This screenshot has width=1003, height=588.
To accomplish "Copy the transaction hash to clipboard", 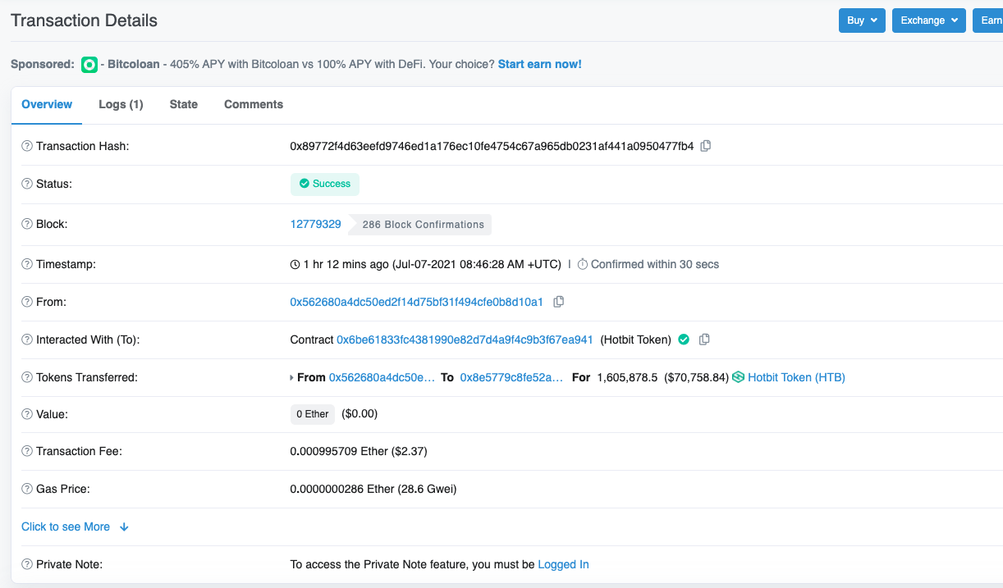I will pos(705,146).
